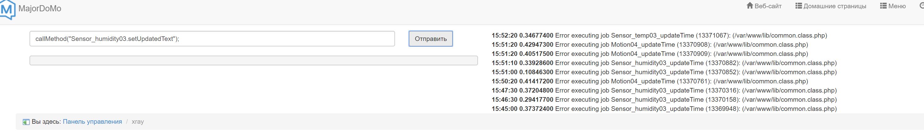Click the list icon beside Домашние страницы
The height and width of the screenshot is (135, 924).
click(x=798, y=6)
